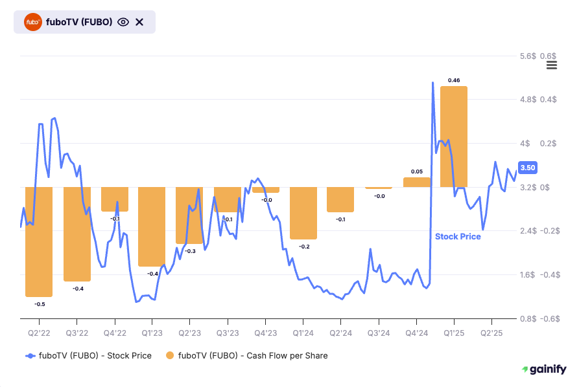Image resolution: width=579 pixels, height=387 pixels.
Task: Toggle Stock Price series in legend
Action: coord(88,356)
